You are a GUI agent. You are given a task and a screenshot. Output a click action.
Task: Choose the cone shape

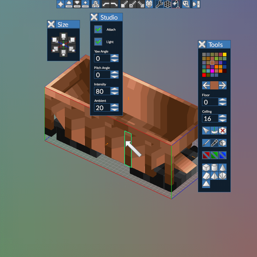pyautogui.click(x=222, y=168)
